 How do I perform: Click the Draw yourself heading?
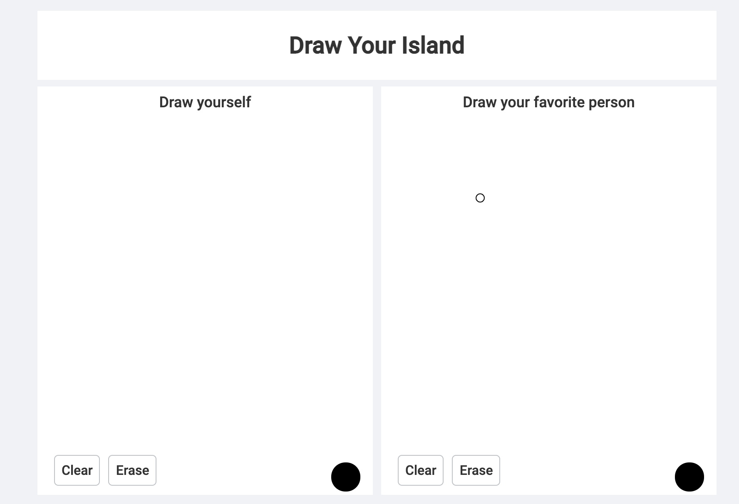[x=205, y=102]
